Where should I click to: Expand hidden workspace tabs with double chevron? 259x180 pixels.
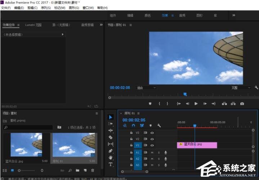(234, 15)
